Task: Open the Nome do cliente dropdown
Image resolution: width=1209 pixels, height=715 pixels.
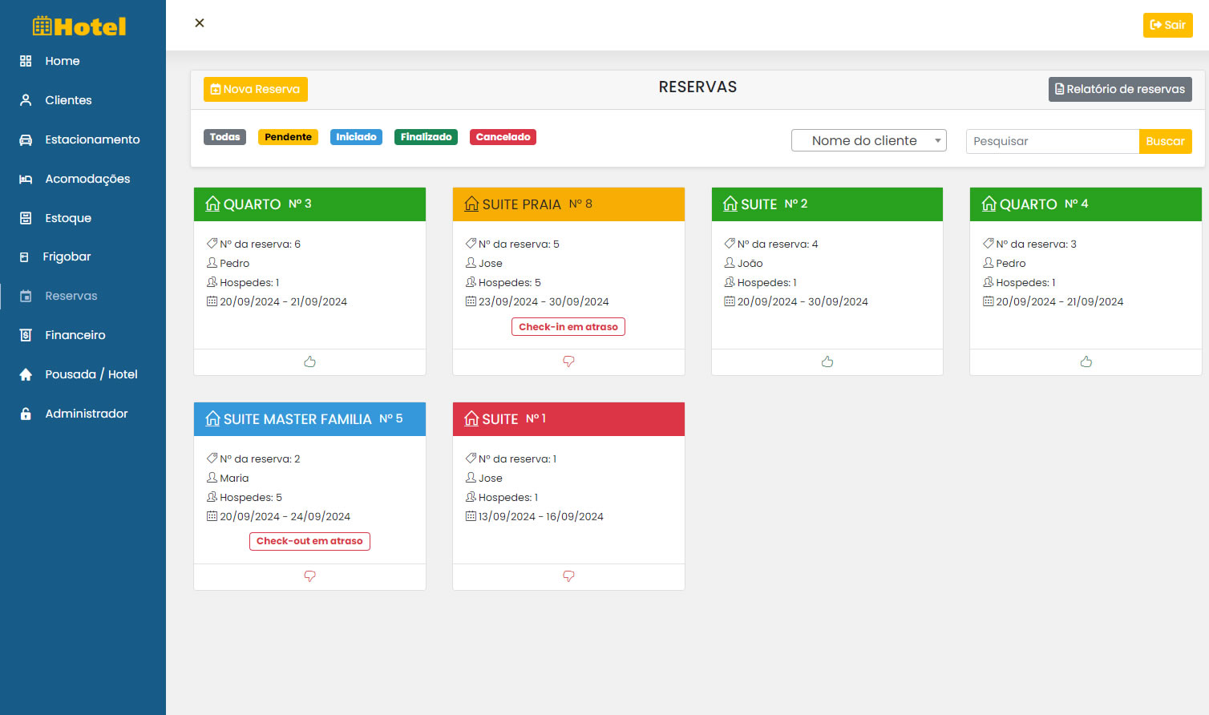Action: [x=868, y=140]
